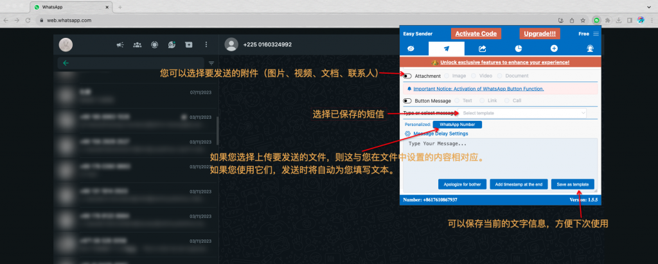The height and width of the screenshot is (264, 658).
Task: Start a new chat via icon
Action: (x=189, y=44)
